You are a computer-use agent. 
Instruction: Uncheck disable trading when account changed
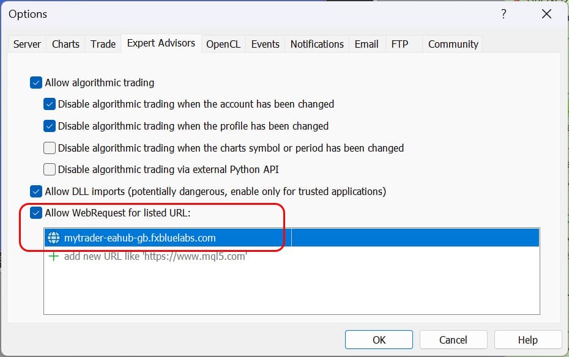50,105
